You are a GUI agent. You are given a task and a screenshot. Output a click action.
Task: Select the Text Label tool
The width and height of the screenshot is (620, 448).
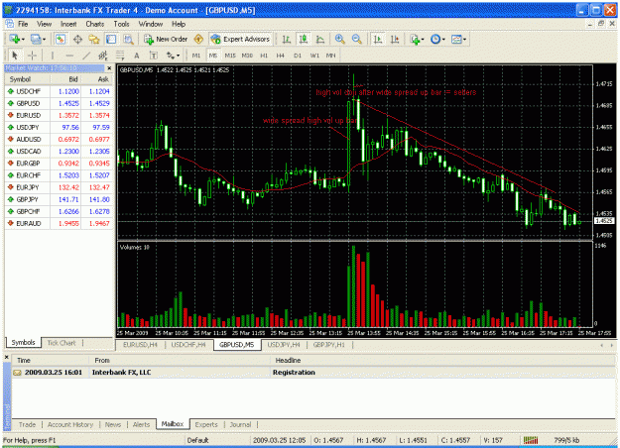coord(154,56)
